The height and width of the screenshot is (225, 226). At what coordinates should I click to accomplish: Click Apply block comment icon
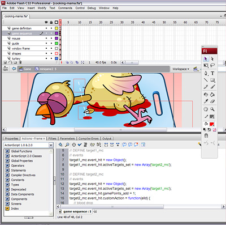(x=124, y=145)
